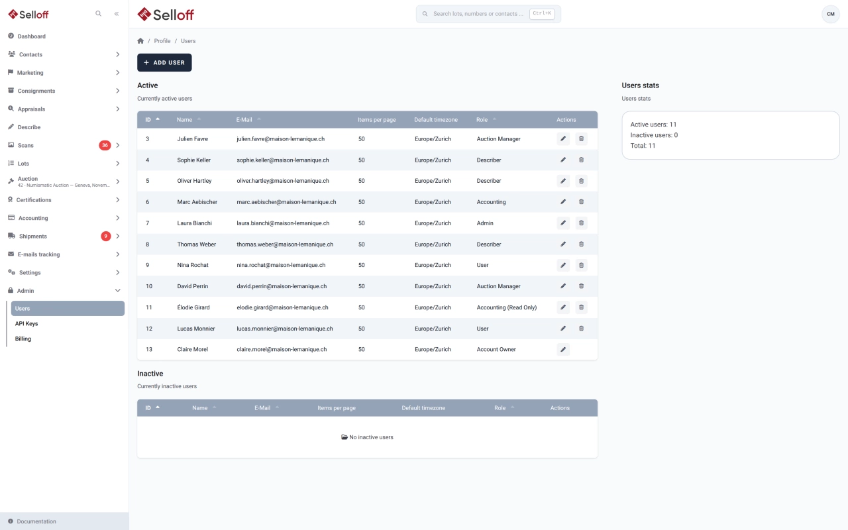Expand the Marketing sidebar section
Image resolution: width=848 pixels, height=530 pixels.
tap(117, 73)
